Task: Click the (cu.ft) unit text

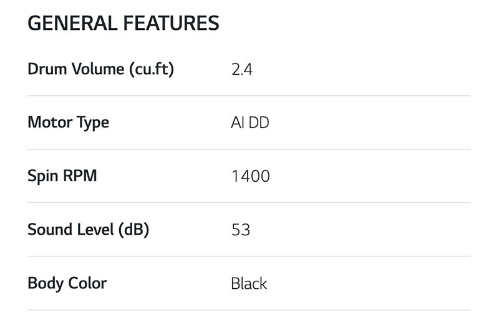Action: [x=152, y=69]
